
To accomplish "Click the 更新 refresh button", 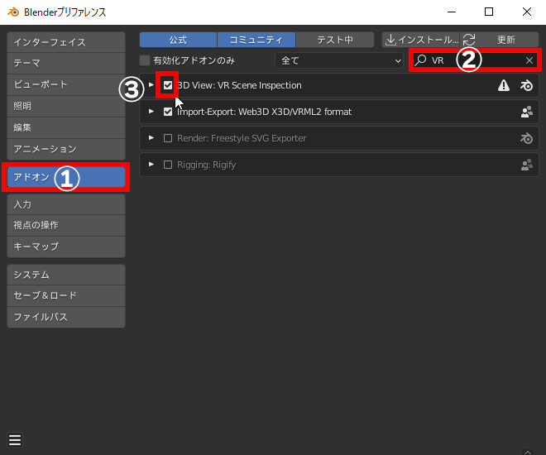I will (x=500, y=40).
